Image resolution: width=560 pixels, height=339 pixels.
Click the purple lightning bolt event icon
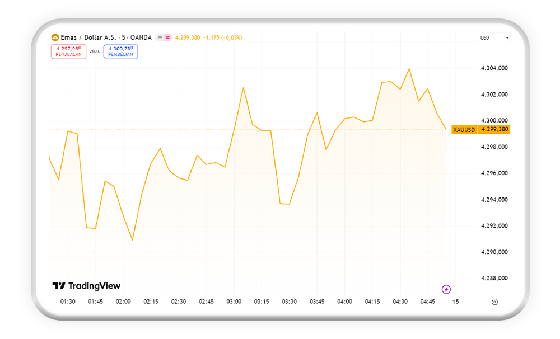[x=446, y=289]
